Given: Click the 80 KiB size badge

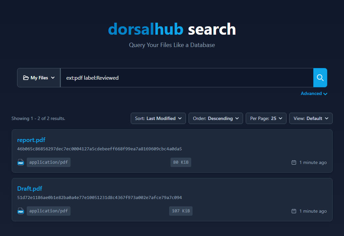Looking at the screenshot, I should pyautogui.click(x=181, y=162).
